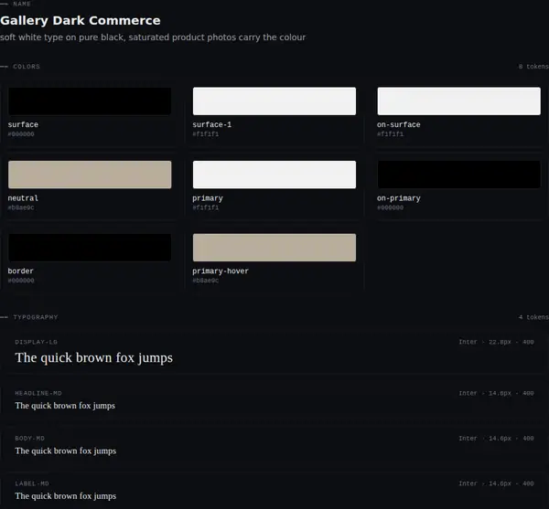This screenshot has height=509, width=549.
Task: Click the 4 tokens count label
Action: (x=533, y=317)
